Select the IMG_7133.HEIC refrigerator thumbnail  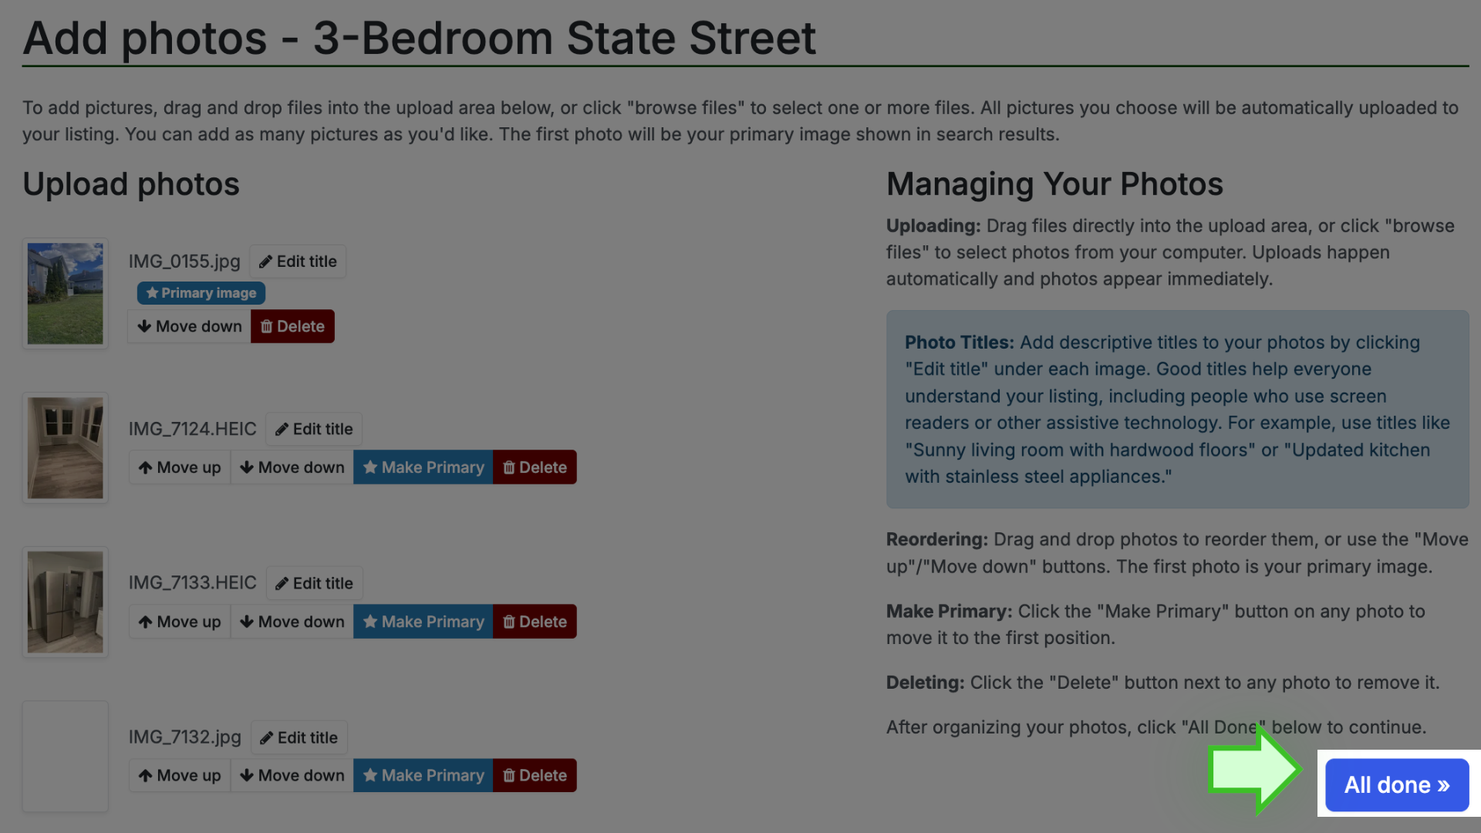pyautogui.click(x=65, y=602)
